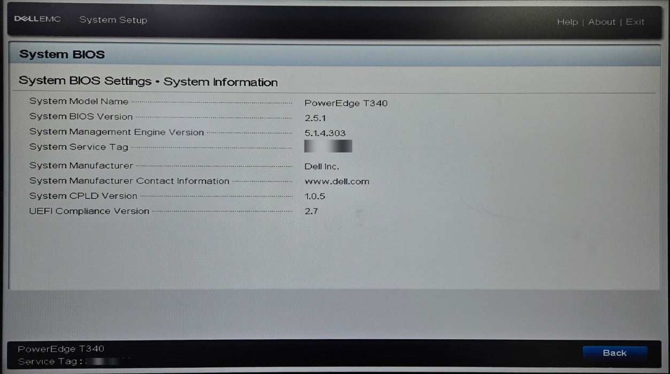Click the System BIOS Settings breadcrumb heading
670x374 pixels.
[148, 82]
